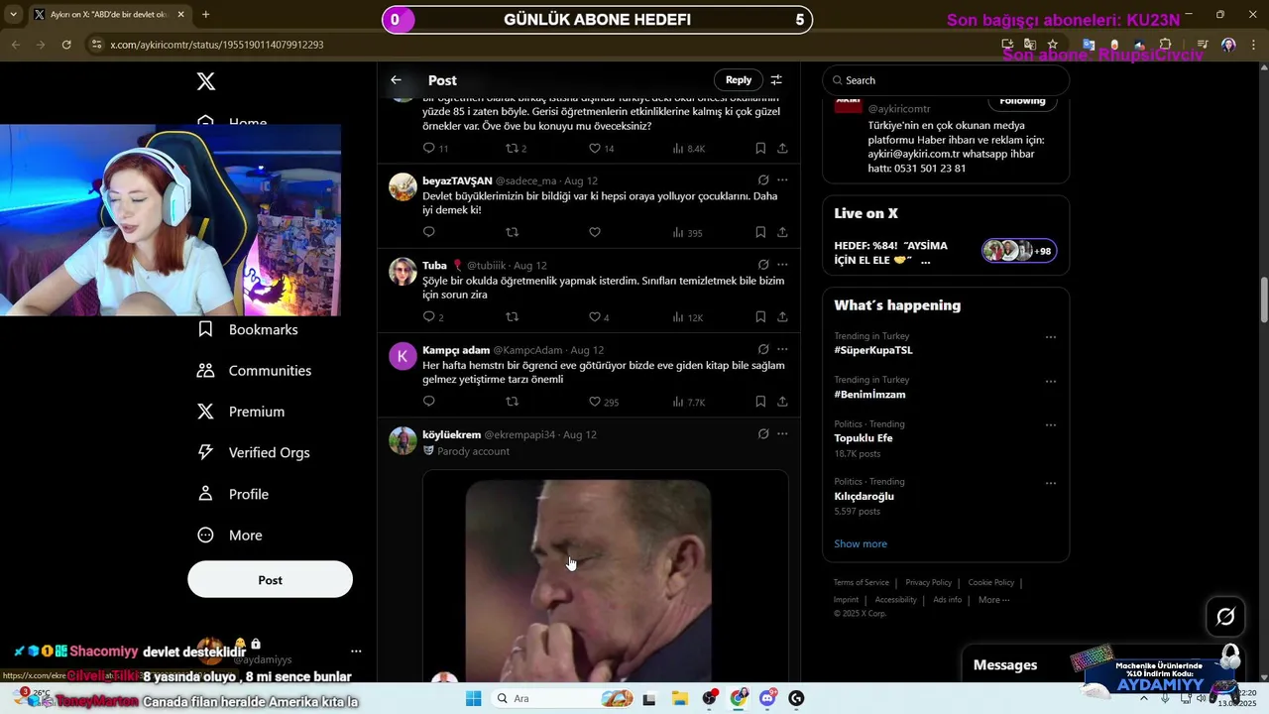Reply to beyazTAVŞAN's comment
Image resolution: width=1269 pixels, height=714 pixels.
coord(429,232)
